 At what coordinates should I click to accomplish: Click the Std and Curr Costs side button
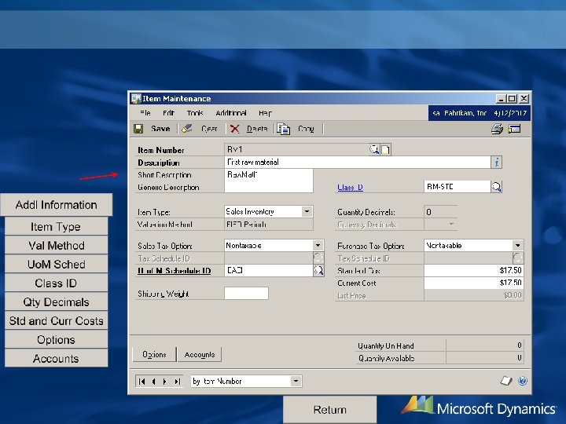pos(56,320)
